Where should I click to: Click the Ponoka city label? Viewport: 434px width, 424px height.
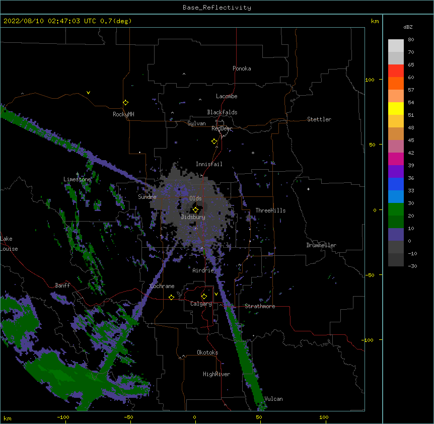point(242,68)
